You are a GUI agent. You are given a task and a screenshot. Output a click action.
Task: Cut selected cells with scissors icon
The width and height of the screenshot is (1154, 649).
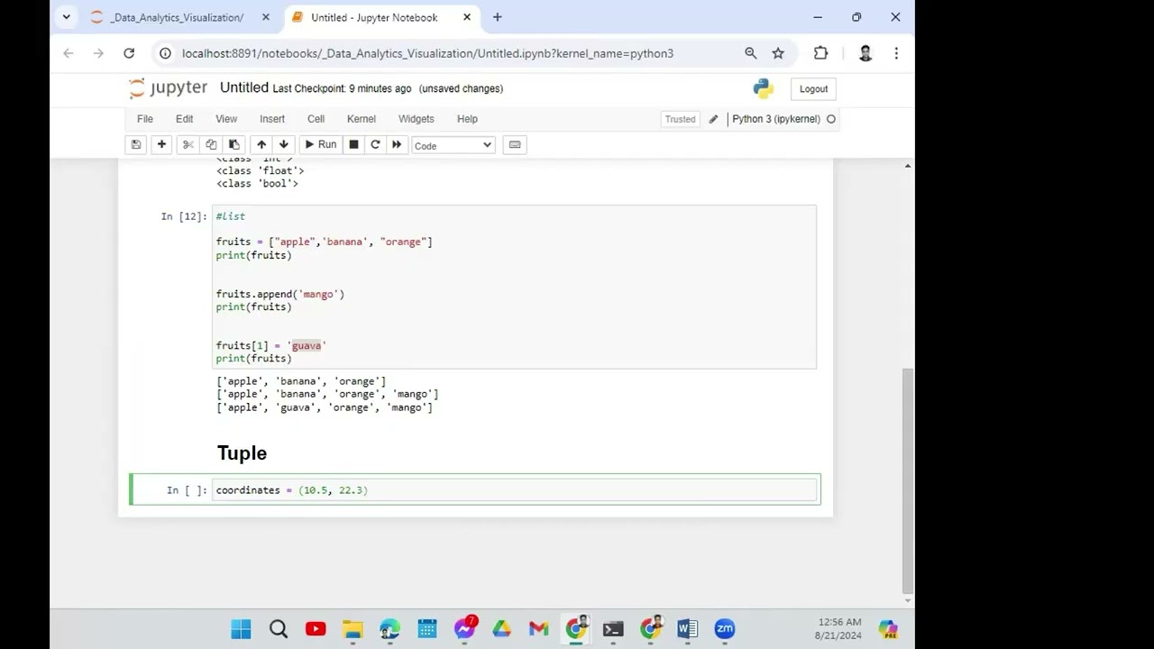(188, 144)
